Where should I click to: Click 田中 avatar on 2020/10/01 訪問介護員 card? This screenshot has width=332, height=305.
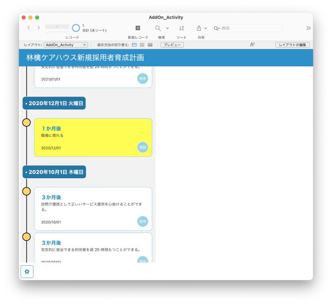pyautogui.click(x=143, y=221)
